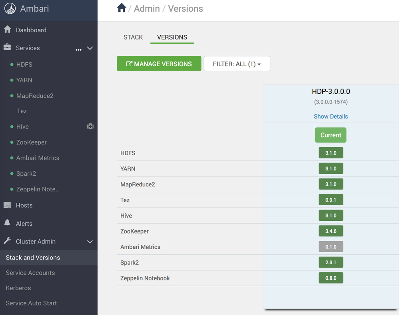Screen dimensions: 399x315
Task: Click the Ambari logo icon
Action: tap(10, 8)
